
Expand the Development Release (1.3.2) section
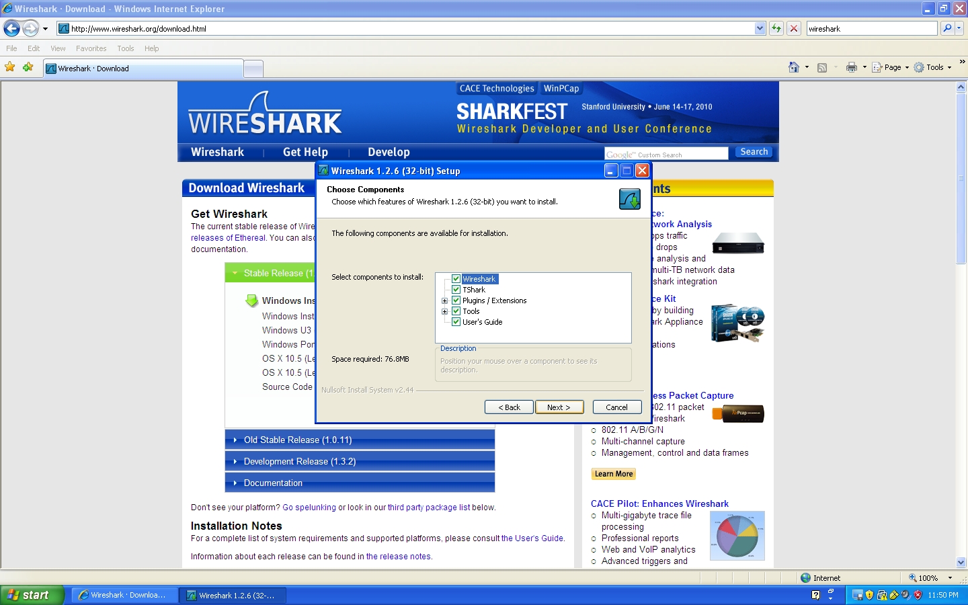coord(360,461)
